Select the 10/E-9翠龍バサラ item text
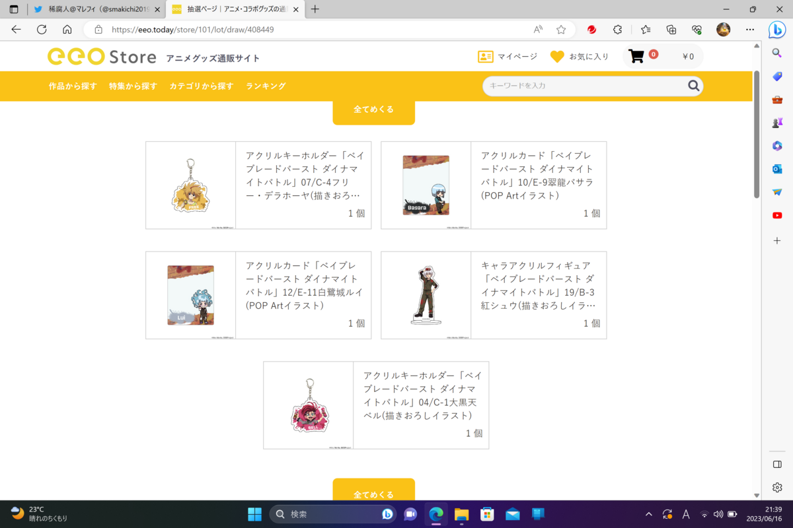 (536, 175)
